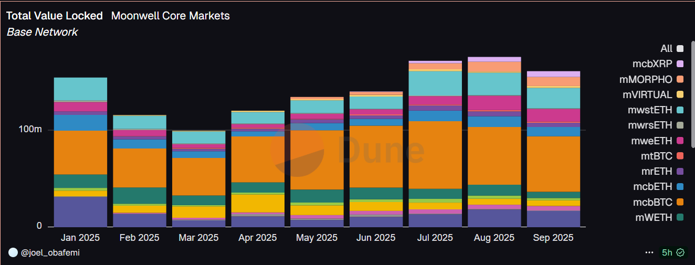695x265 pixels.
Task: Click the mcbETH legend label
Action: tap(654, 186)
